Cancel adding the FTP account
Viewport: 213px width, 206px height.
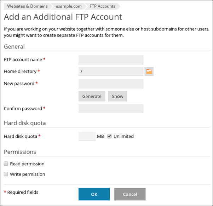[x=130, y=194]
